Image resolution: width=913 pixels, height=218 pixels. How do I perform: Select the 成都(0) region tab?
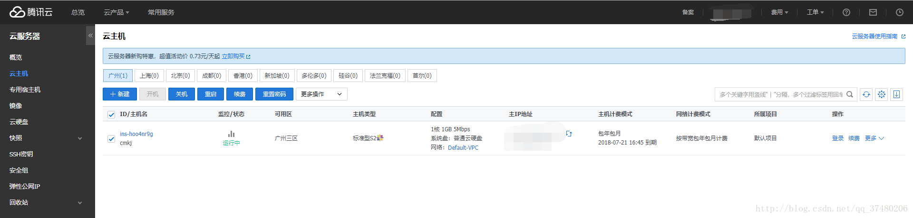coord(212,76)
